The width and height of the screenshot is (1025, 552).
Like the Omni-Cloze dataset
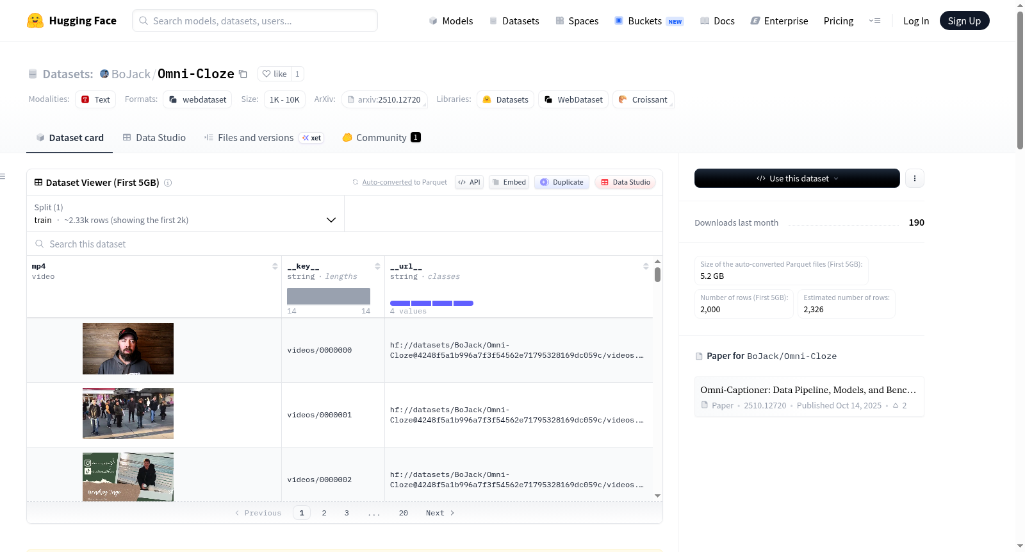[274, 74]
